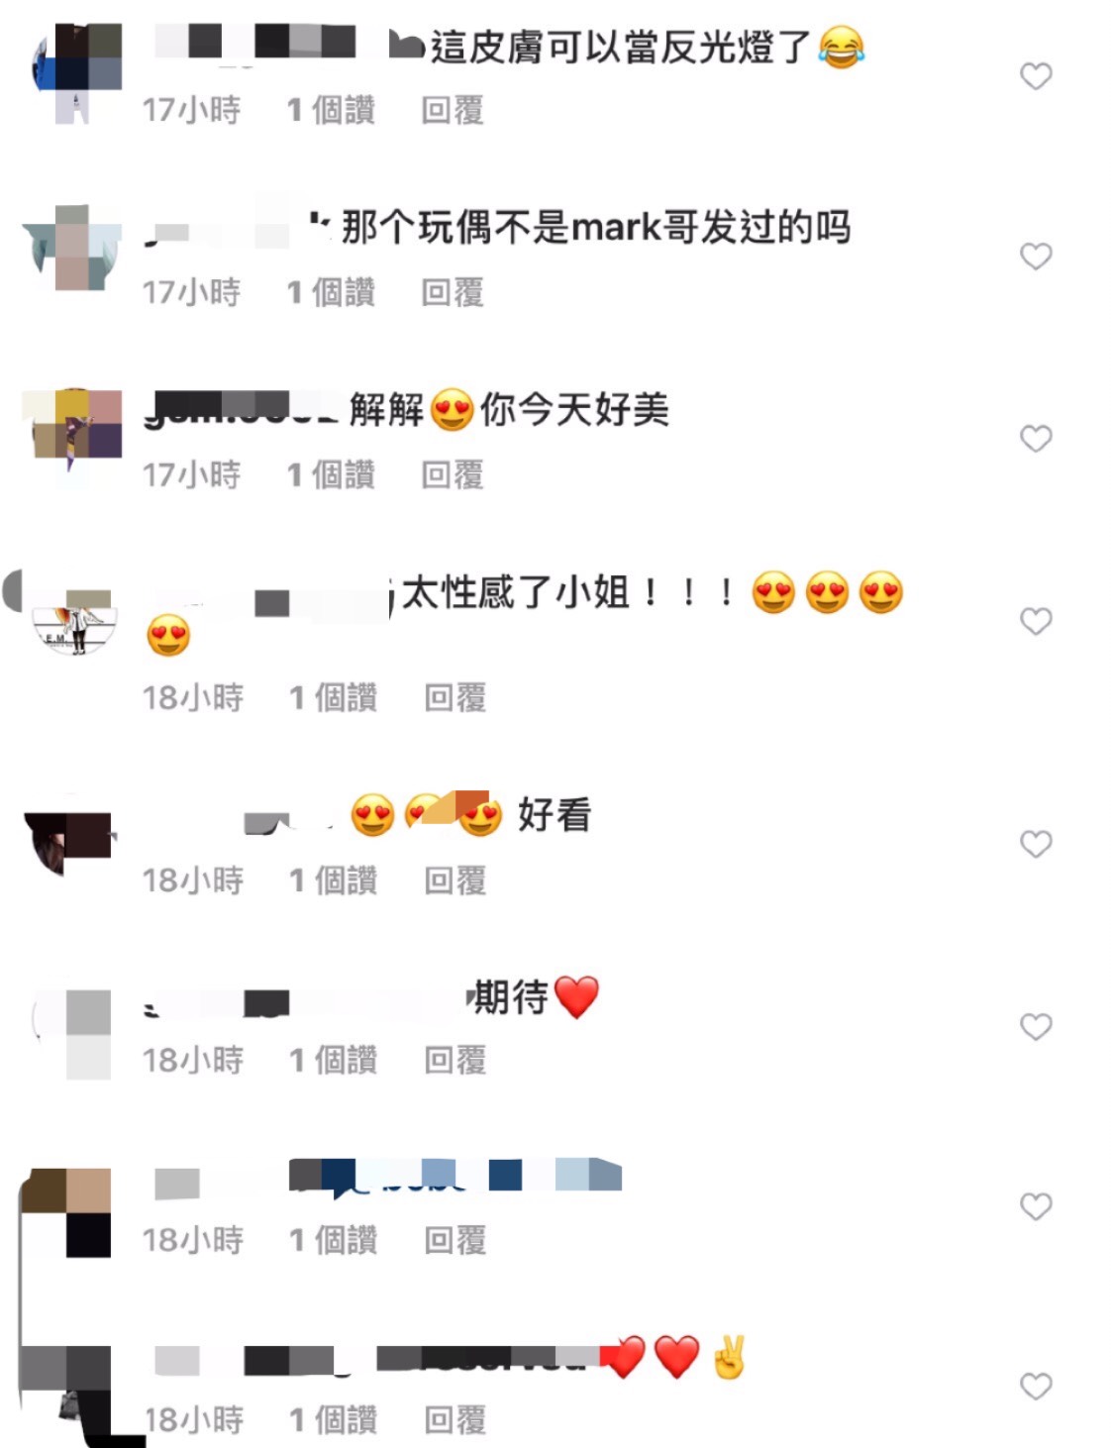Like the comment about 反光燈 skin
Viewport: 1111px width, 1448px height.
coord(1036,76)
